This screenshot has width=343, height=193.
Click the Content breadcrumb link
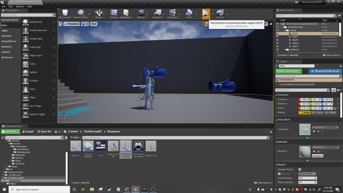pyautogui.click(x=73, y=131)
